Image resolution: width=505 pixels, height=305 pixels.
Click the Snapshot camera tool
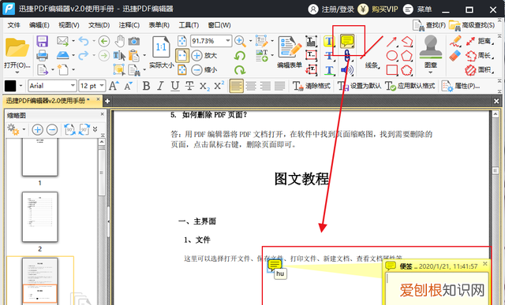click(134, 41)
